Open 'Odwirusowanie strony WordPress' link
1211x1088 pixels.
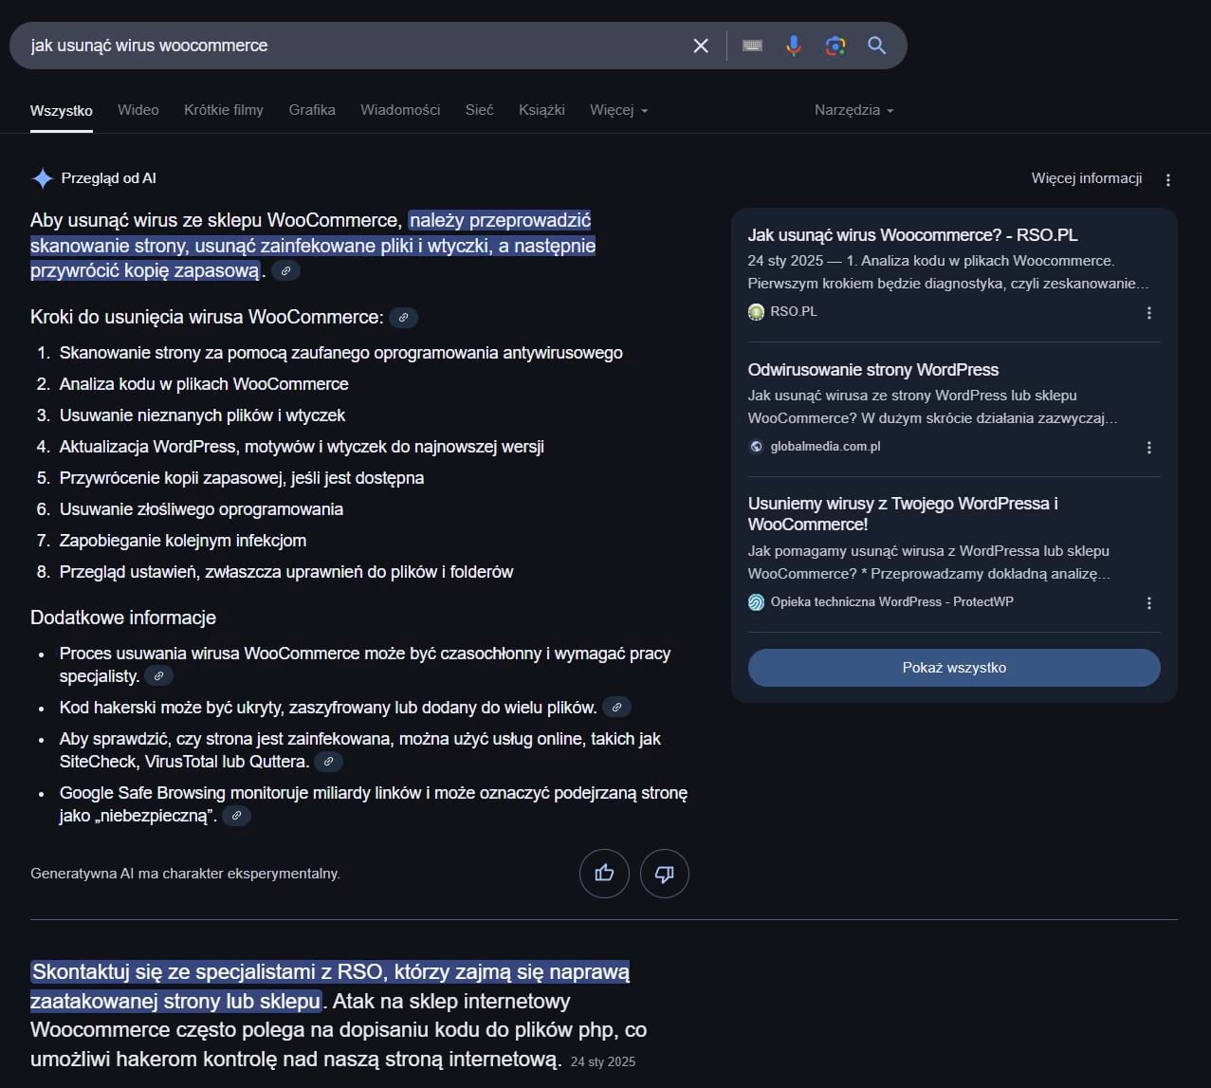[x=873, y=370]
